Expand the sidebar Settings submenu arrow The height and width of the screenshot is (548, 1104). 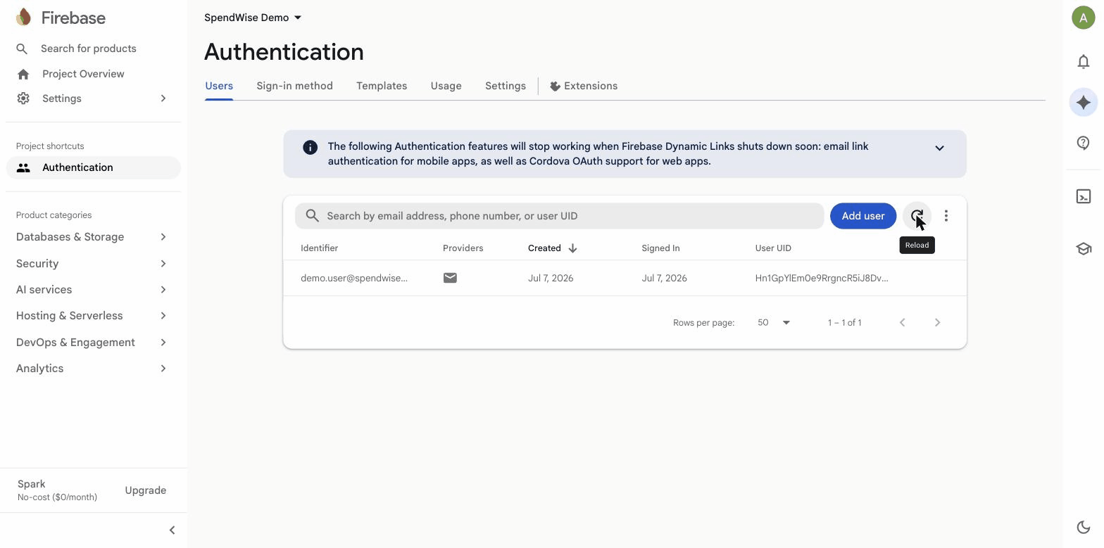coord(163,98)
